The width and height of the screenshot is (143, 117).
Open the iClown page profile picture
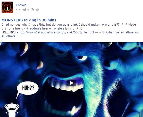[7, 7]
